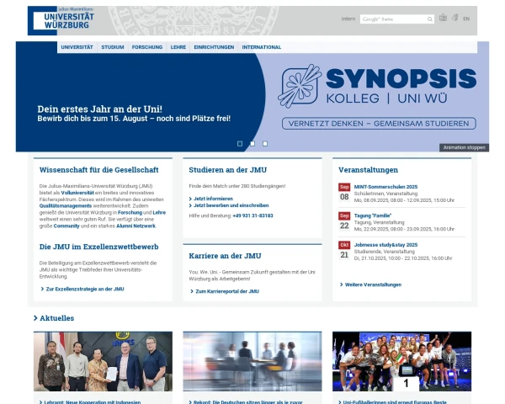The width and height of the screenshot is (505, 404).
Task: Open the STUDIUM menu
Action: (x=113, y=47)
